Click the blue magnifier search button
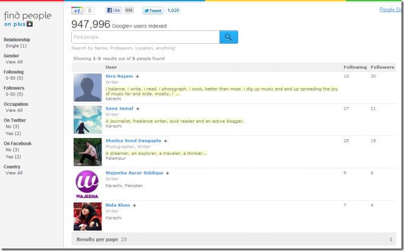The width and height of the screenshot is (404, 251). click(228, 37)
